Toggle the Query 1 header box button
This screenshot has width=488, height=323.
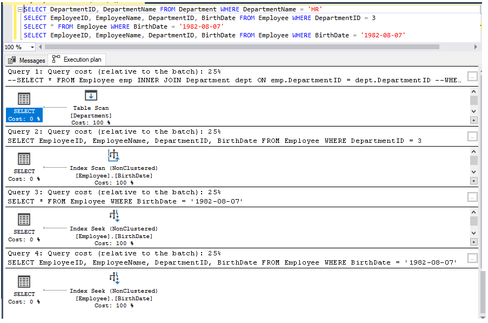[472, 77]
